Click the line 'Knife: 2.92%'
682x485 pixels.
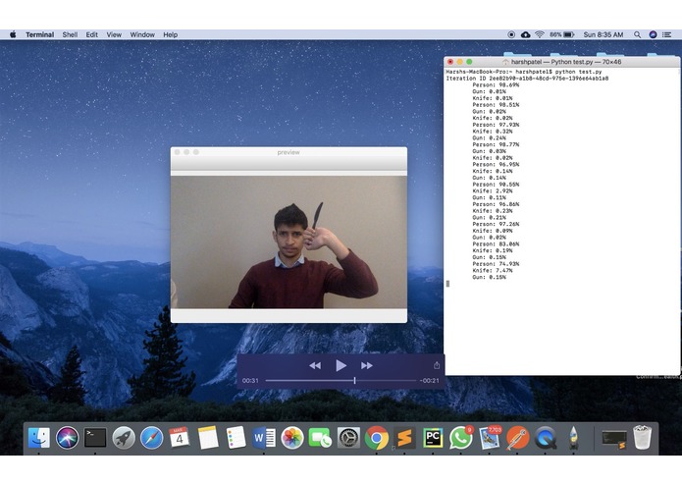coord(493,190)
